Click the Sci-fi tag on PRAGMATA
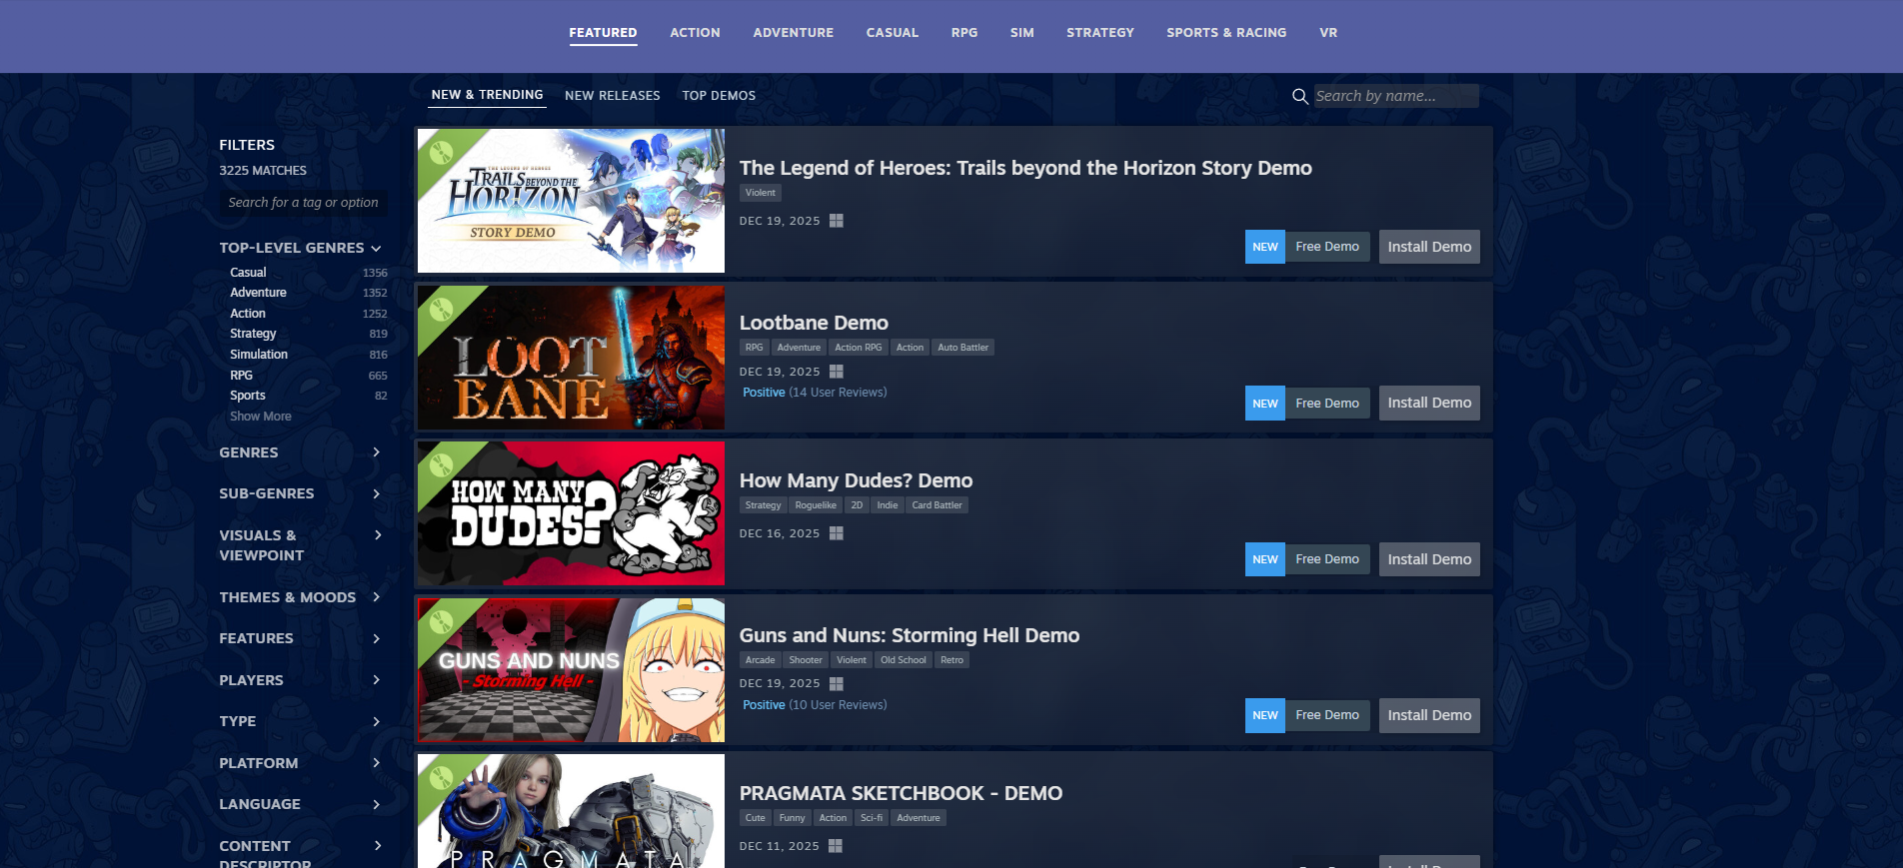 (x=872, y=818)
